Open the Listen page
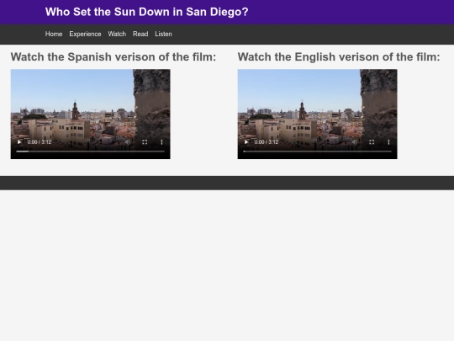454x341 pixels. pyautogui.click(x=163, y=34)
